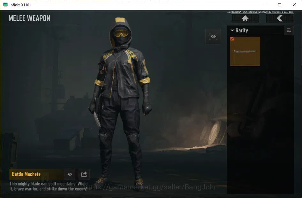Share the Battle Machete item
Image resolution: width=302 pixels, height=198 pixels.
click(84, 174)
